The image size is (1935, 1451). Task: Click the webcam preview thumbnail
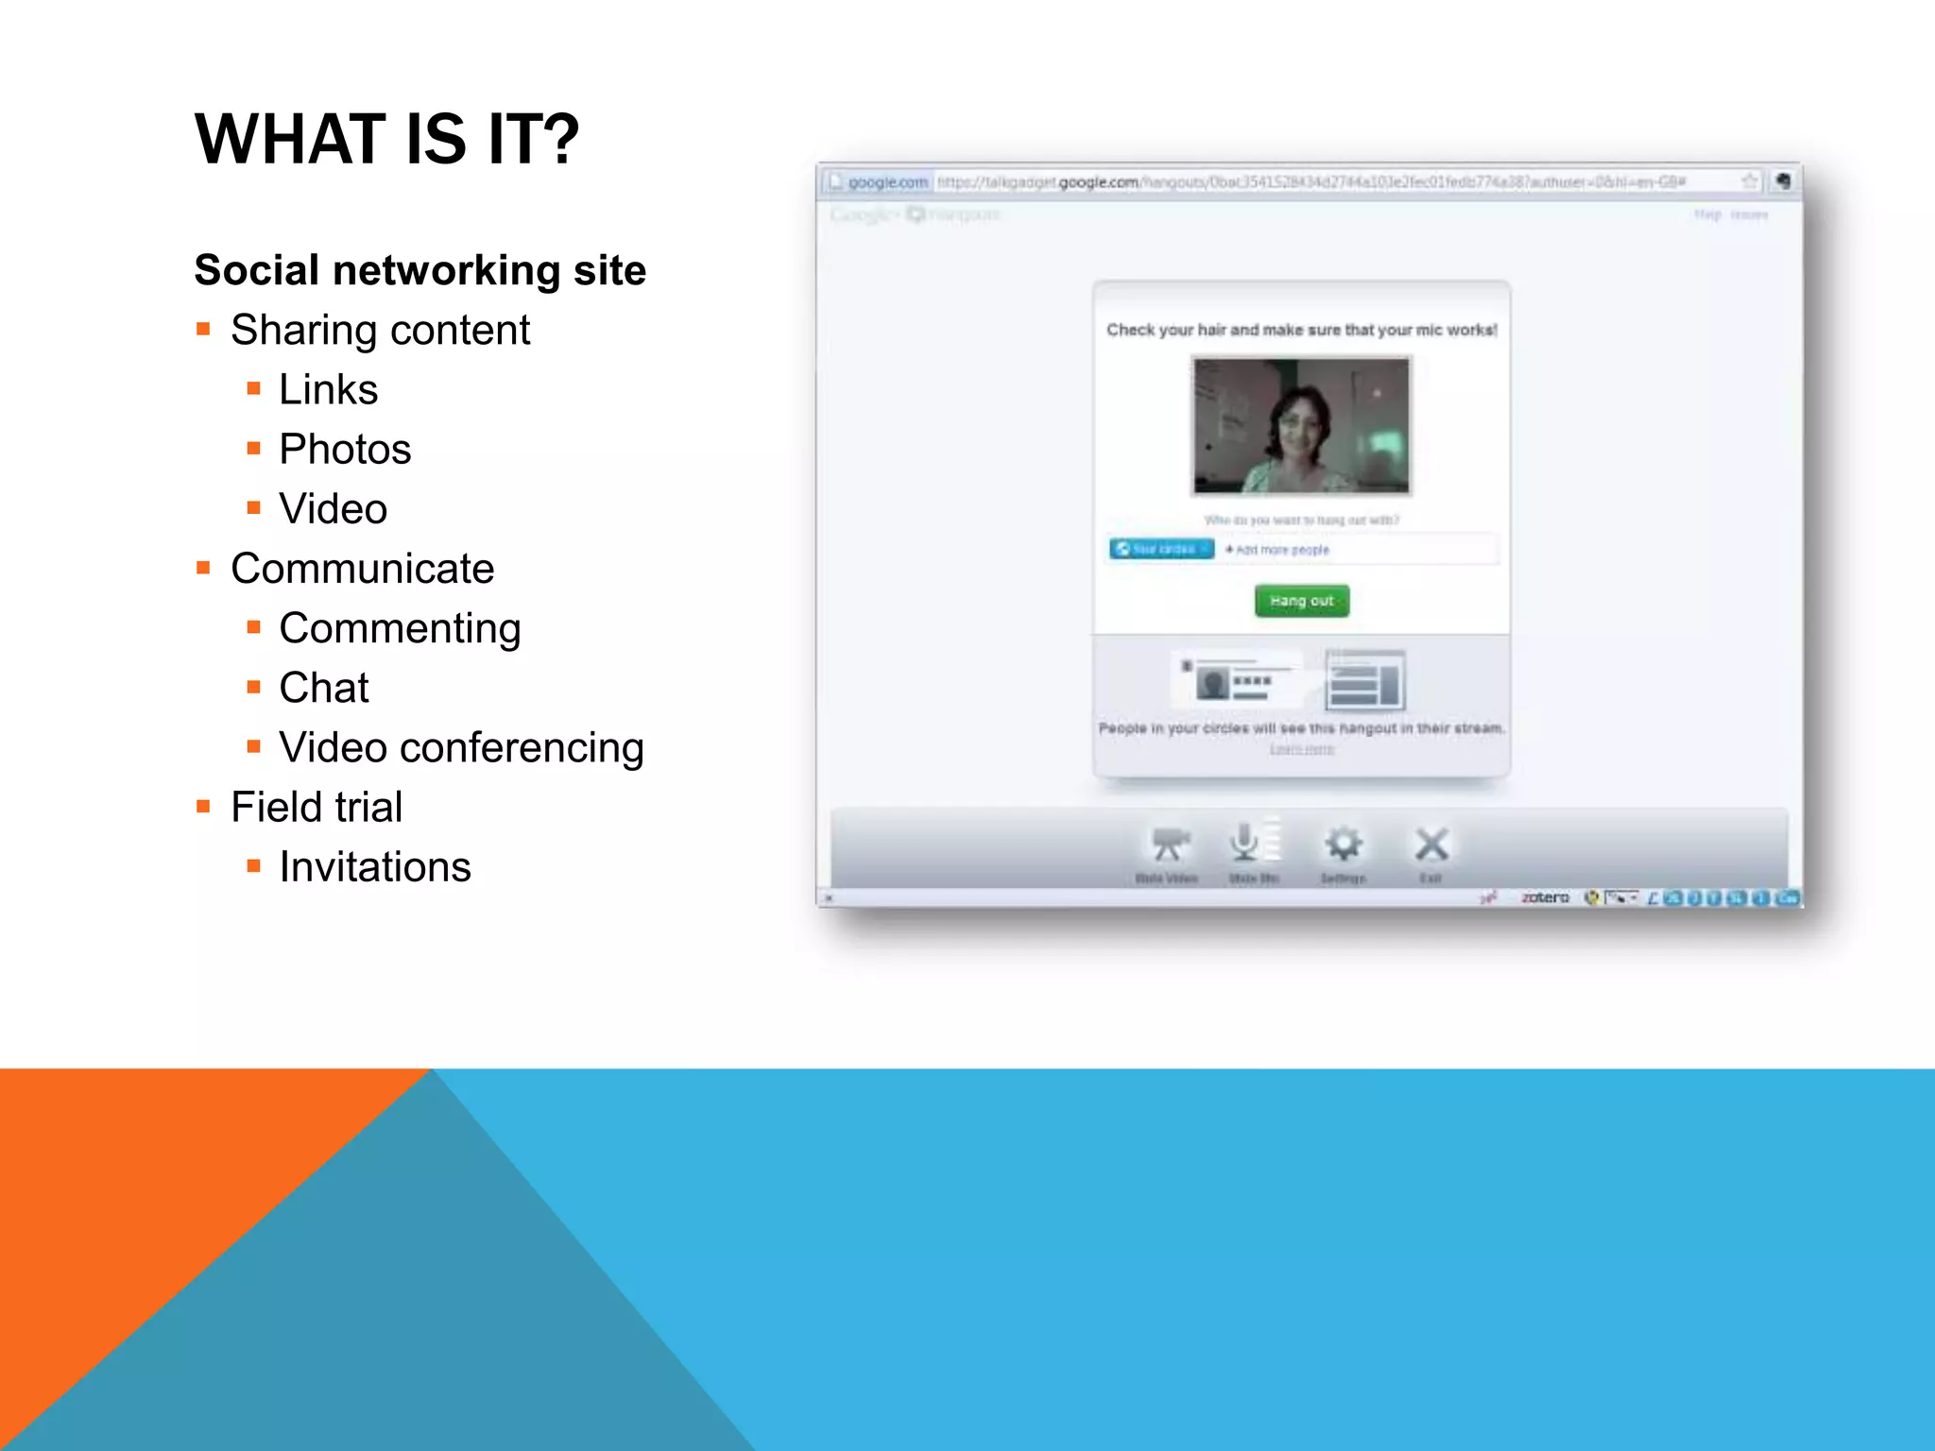[x=1301, y=425]
